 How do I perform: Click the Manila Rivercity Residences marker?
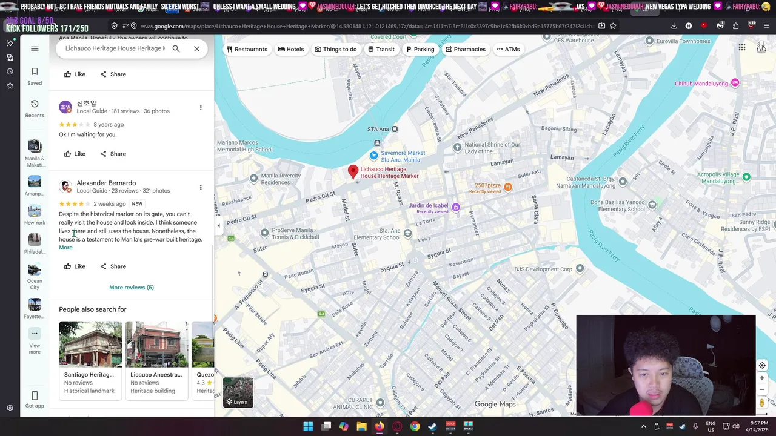coord(253,179)
